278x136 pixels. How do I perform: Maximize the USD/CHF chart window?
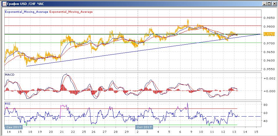pyautogui.click(x=269, y=3)
